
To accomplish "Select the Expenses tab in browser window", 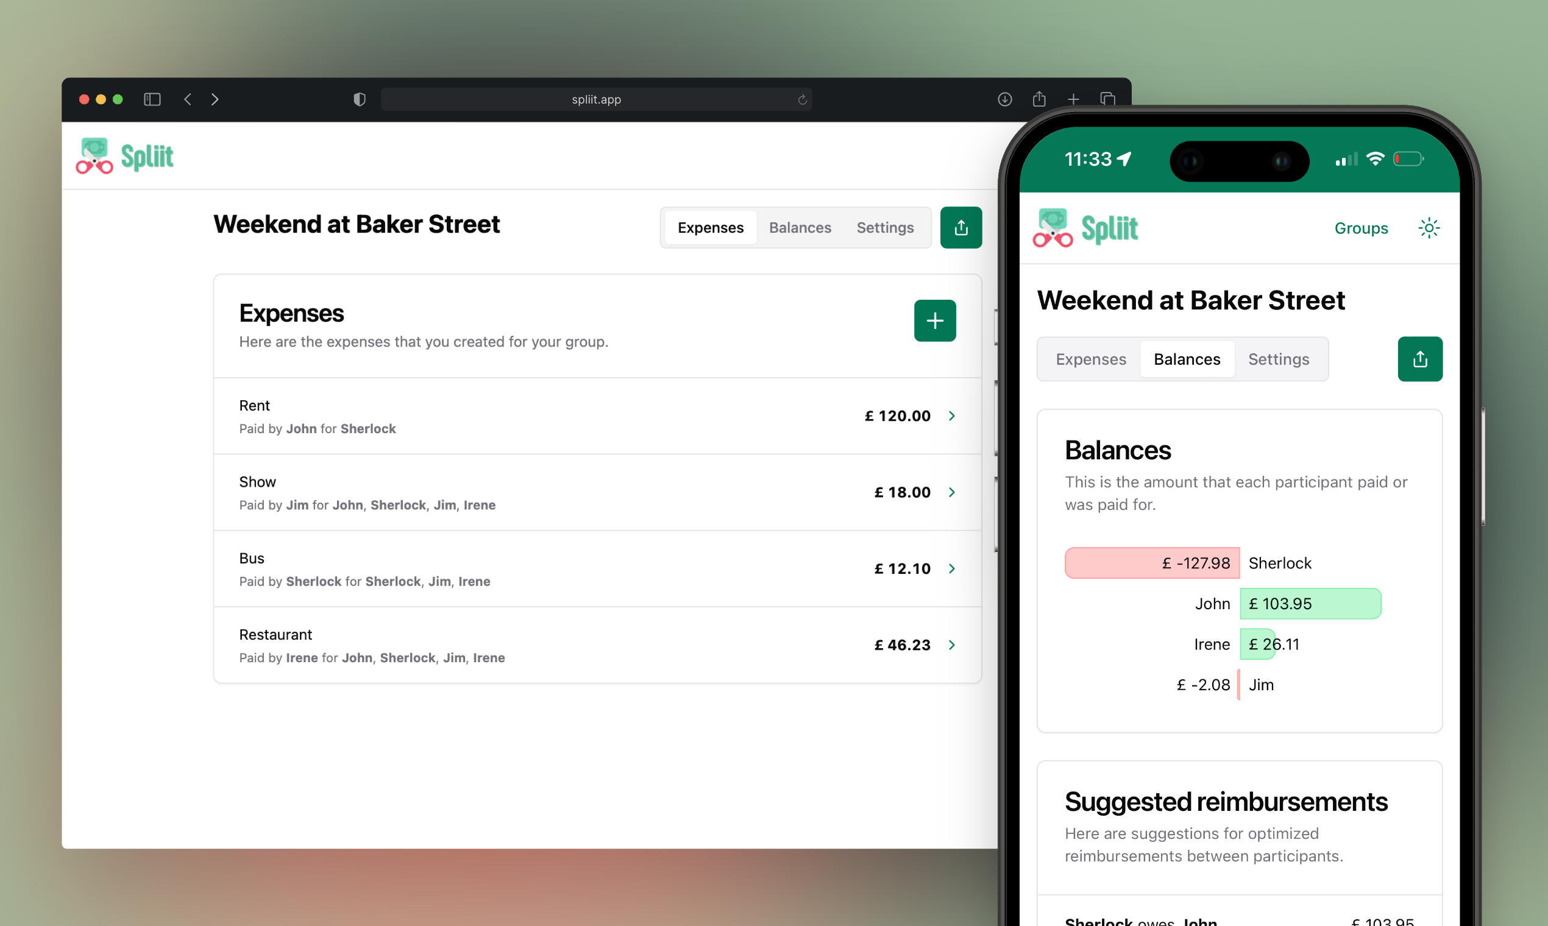I will (x=711, y=228).
